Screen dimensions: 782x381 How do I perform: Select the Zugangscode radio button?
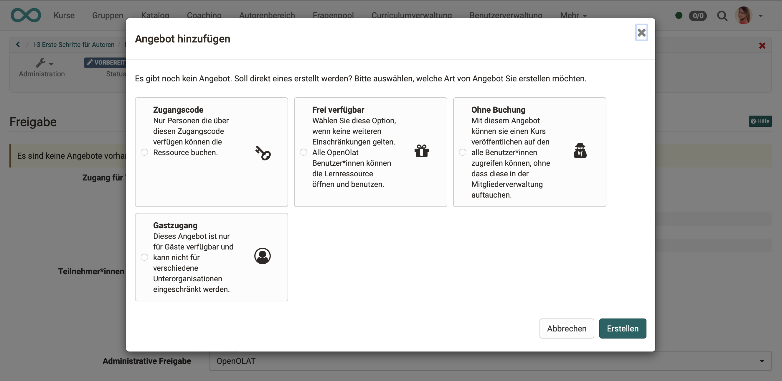(x=144, y=152)
